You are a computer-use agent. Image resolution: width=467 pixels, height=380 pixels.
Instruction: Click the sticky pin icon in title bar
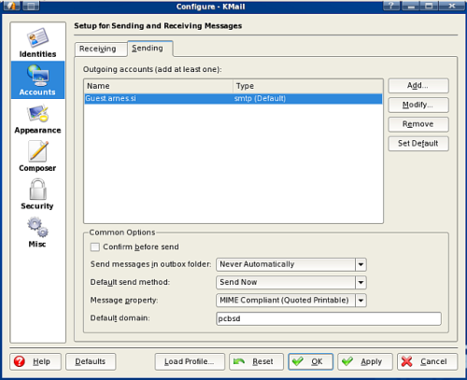coord(31,6)
